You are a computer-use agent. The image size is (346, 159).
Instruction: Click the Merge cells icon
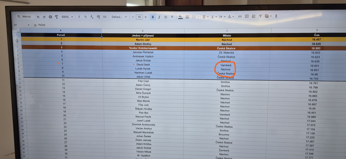tap(194, 17)
